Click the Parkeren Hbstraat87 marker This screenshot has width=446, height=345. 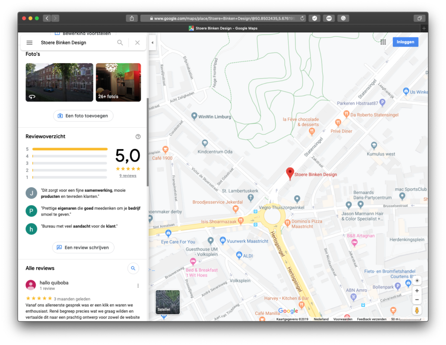pyautogui.click(x=382, y=102)
